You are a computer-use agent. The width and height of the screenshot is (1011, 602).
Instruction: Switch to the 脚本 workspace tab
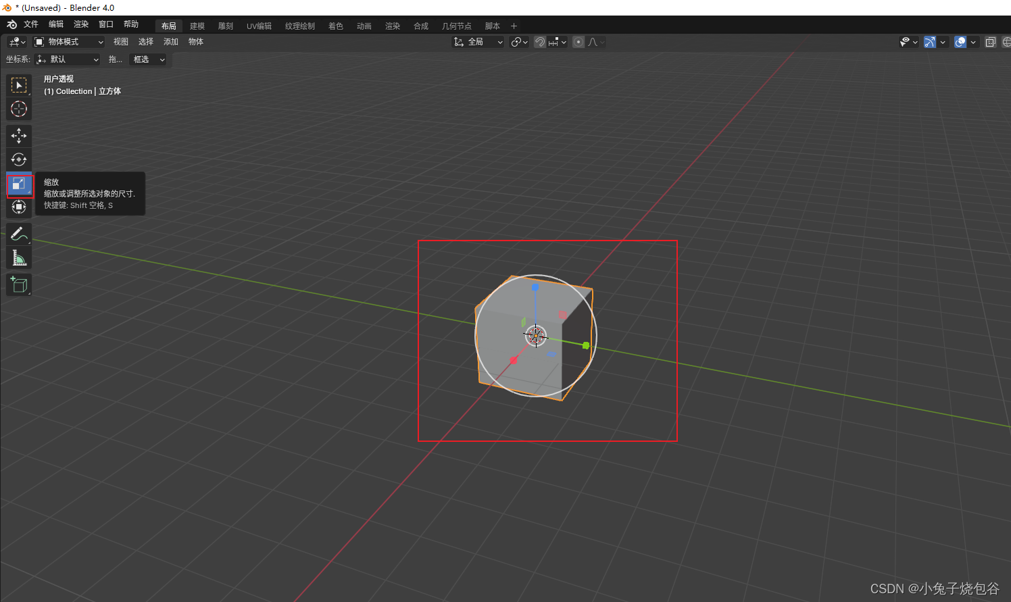pos(493,26)
